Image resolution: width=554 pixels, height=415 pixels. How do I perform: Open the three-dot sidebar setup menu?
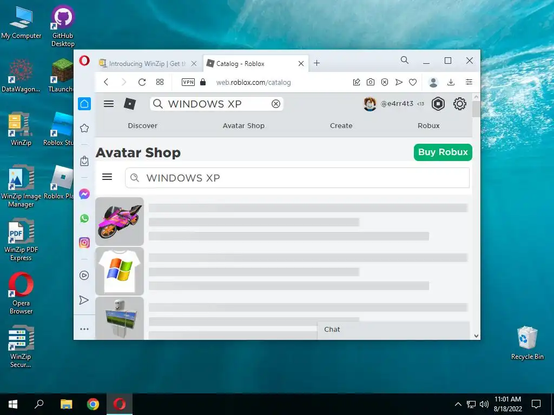[84, 329]
